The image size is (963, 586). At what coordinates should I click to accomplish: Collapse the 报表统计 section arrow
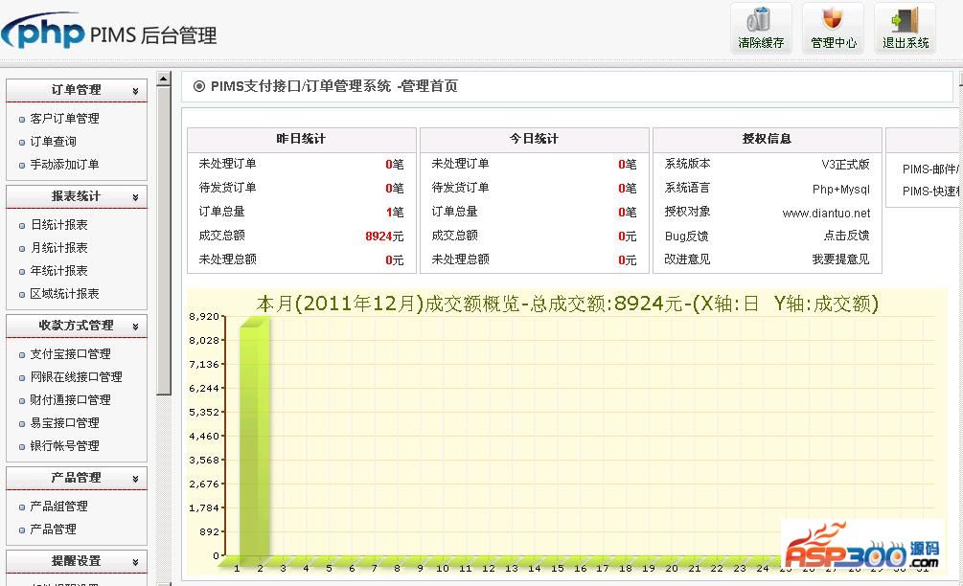pos(135,197)
